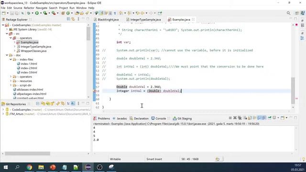This screenshot has height=172, width=306.
Task: Switch to the Problems tab
Action: (102, 118)
